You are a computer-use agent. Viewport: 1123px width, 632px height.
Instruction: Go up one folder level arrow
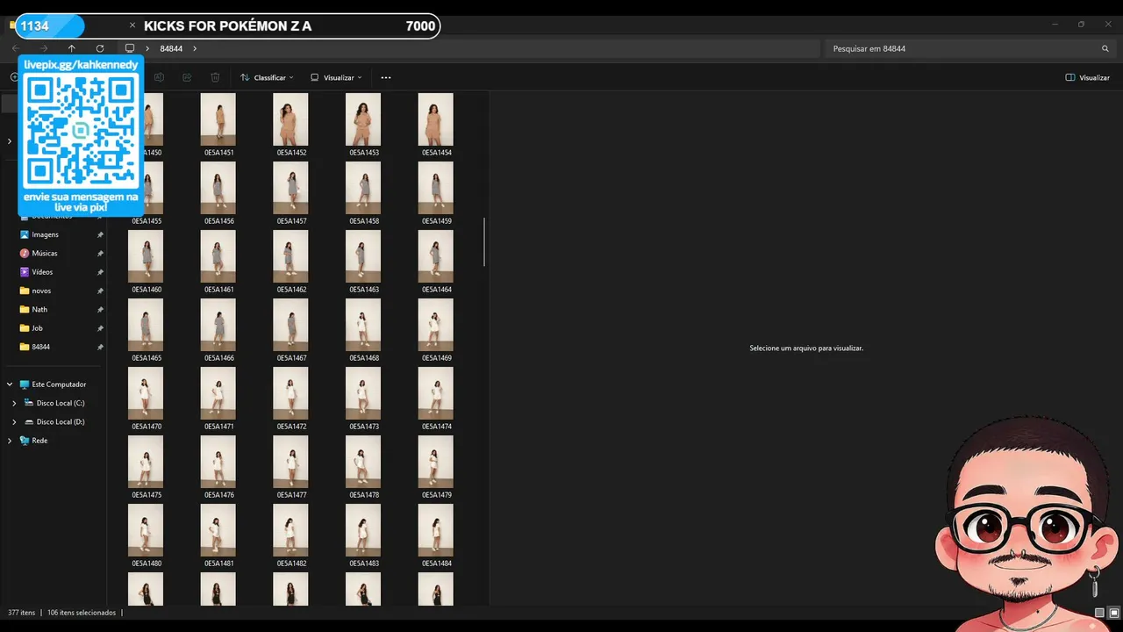[x=71, y=48]
